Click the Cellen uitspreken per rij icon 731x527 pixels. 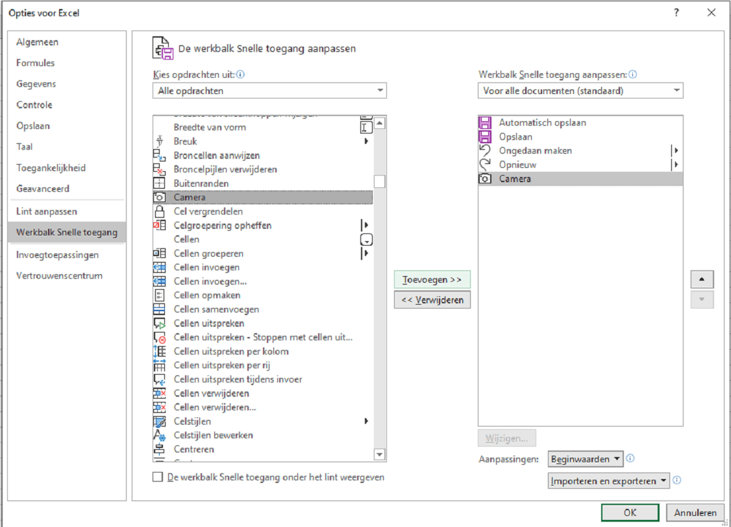(160, 365)
